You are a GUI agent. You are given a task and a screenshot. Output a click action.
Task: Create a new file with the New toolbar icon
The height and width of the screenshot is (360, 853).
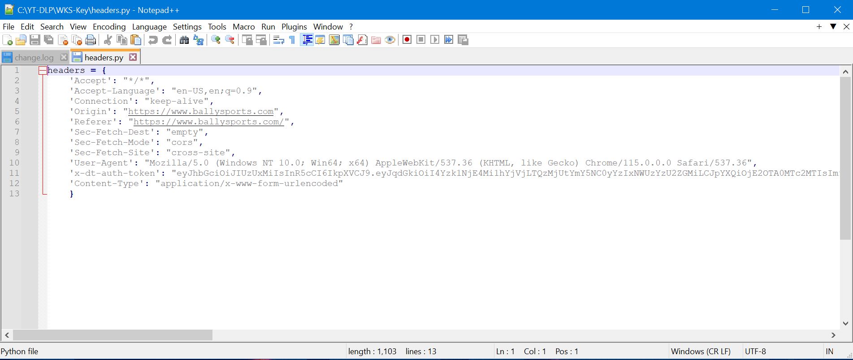click(x=8, y=40)
